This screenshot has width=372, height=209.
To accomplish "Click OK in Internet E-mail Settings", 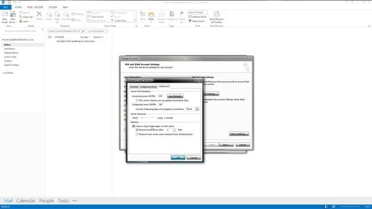I will [178, 157].
